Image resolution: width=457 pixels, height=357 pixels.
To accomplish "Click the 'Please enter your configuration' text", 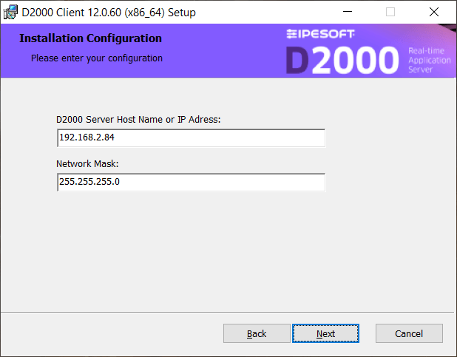I will click(x=97, y=58).
